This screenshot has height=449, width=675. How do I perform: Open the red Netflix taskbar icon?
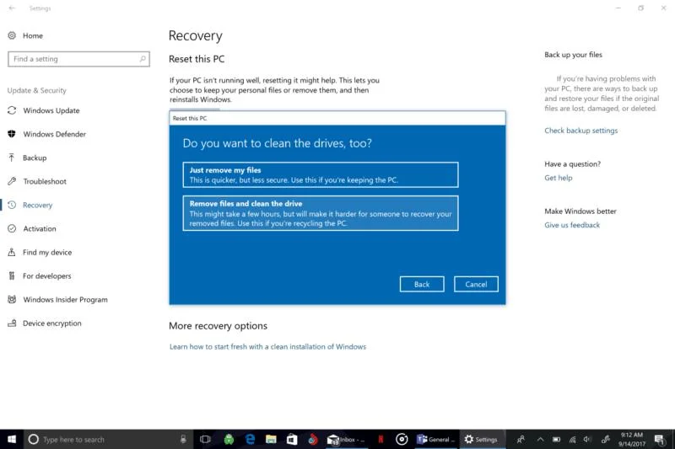coord(381,439)
